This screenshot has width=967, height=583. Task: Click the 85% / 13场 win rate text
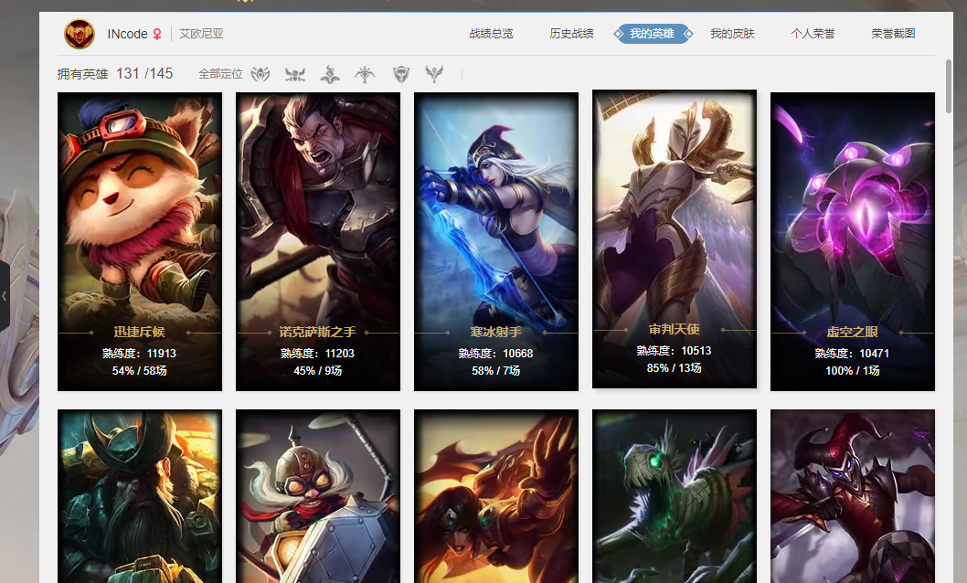pos(674,368)
